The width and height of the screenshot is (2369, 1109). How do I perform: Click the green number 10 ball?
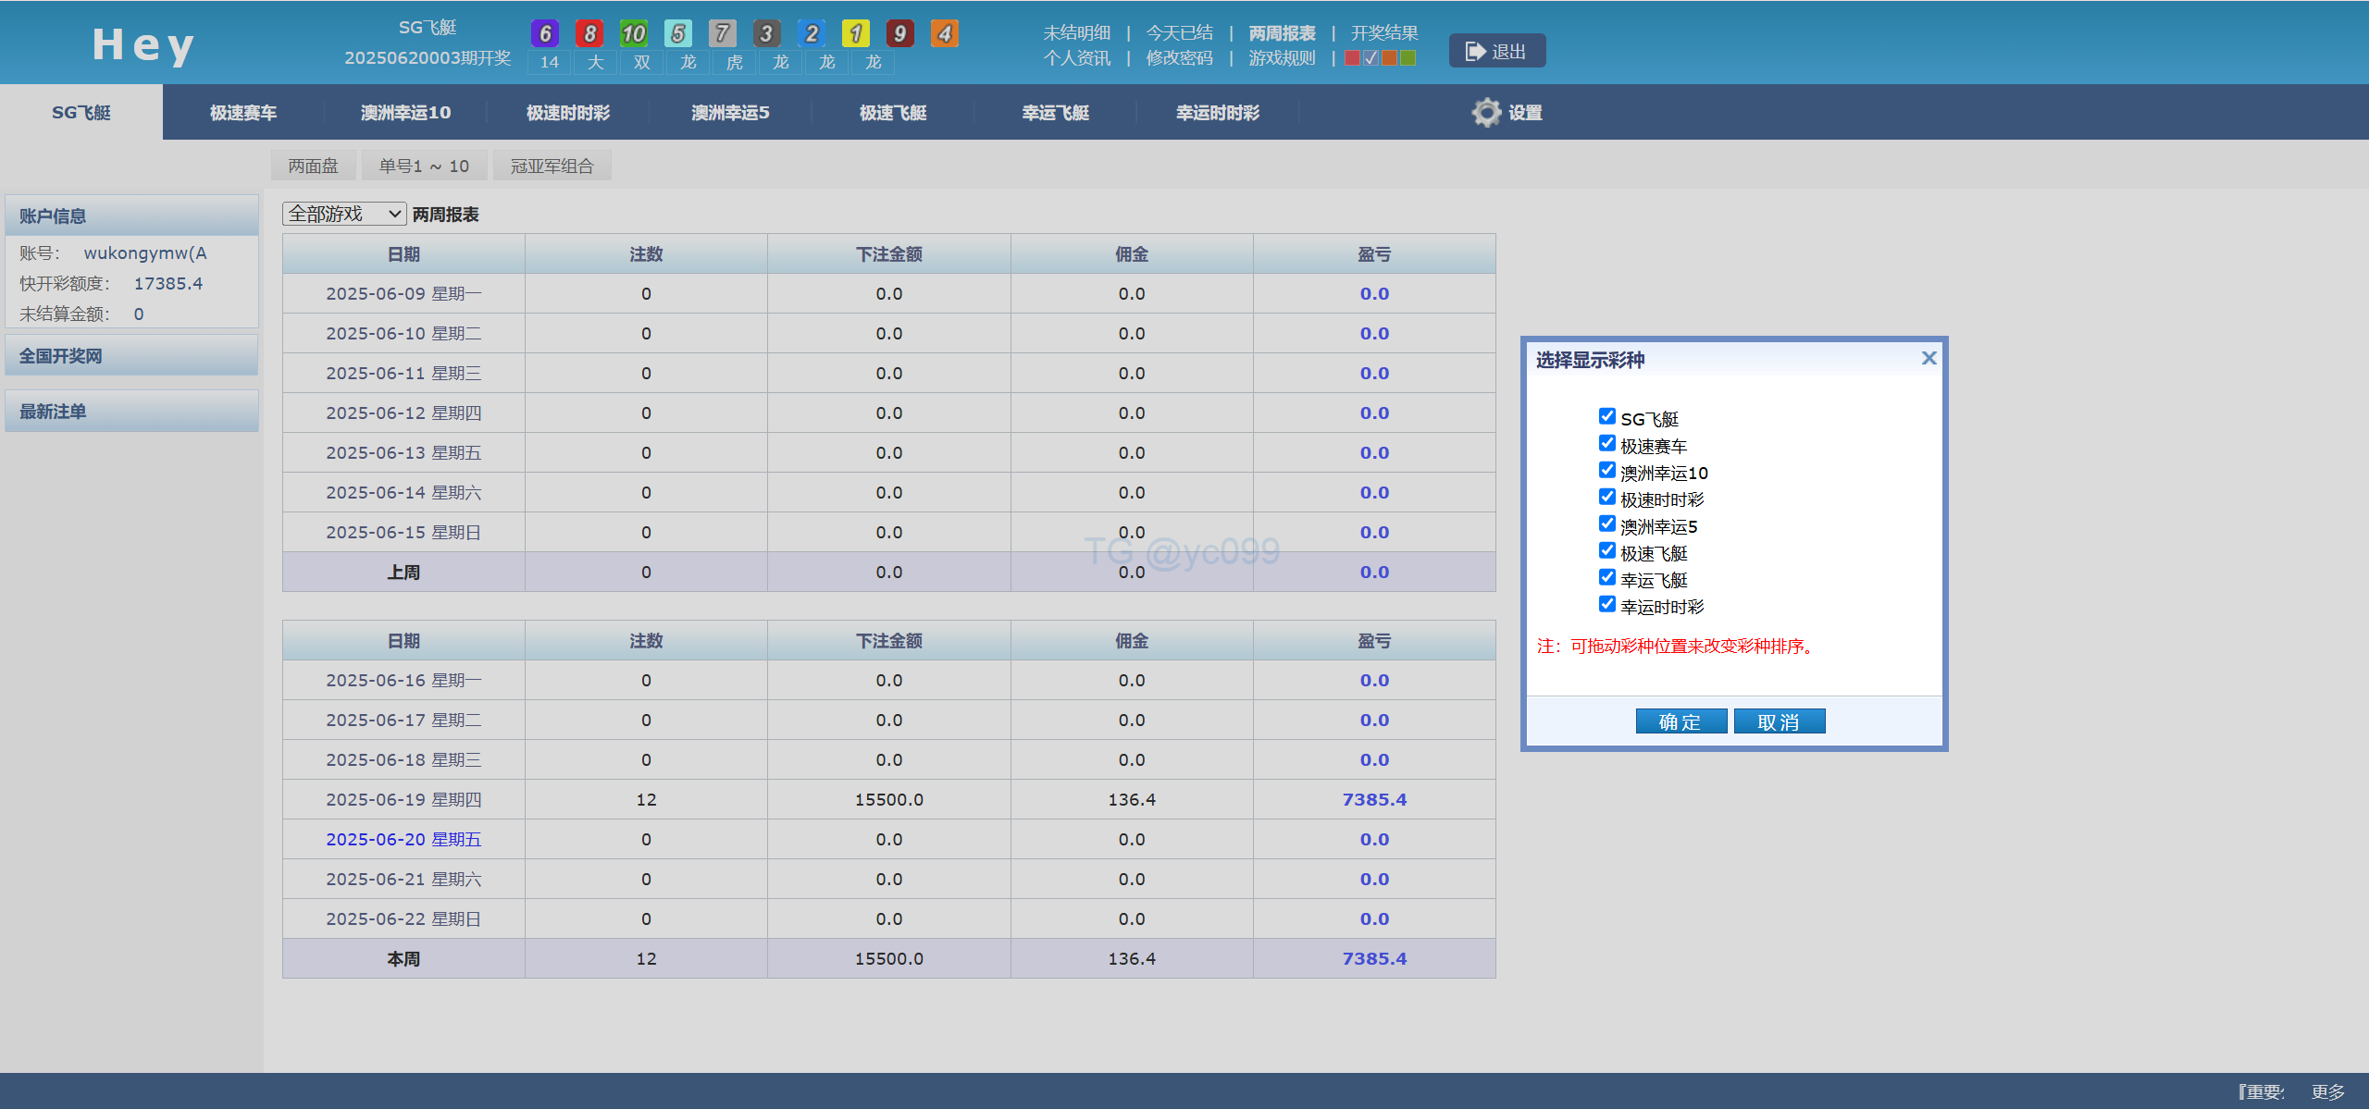pyautogui.click(x=634, y=33)
